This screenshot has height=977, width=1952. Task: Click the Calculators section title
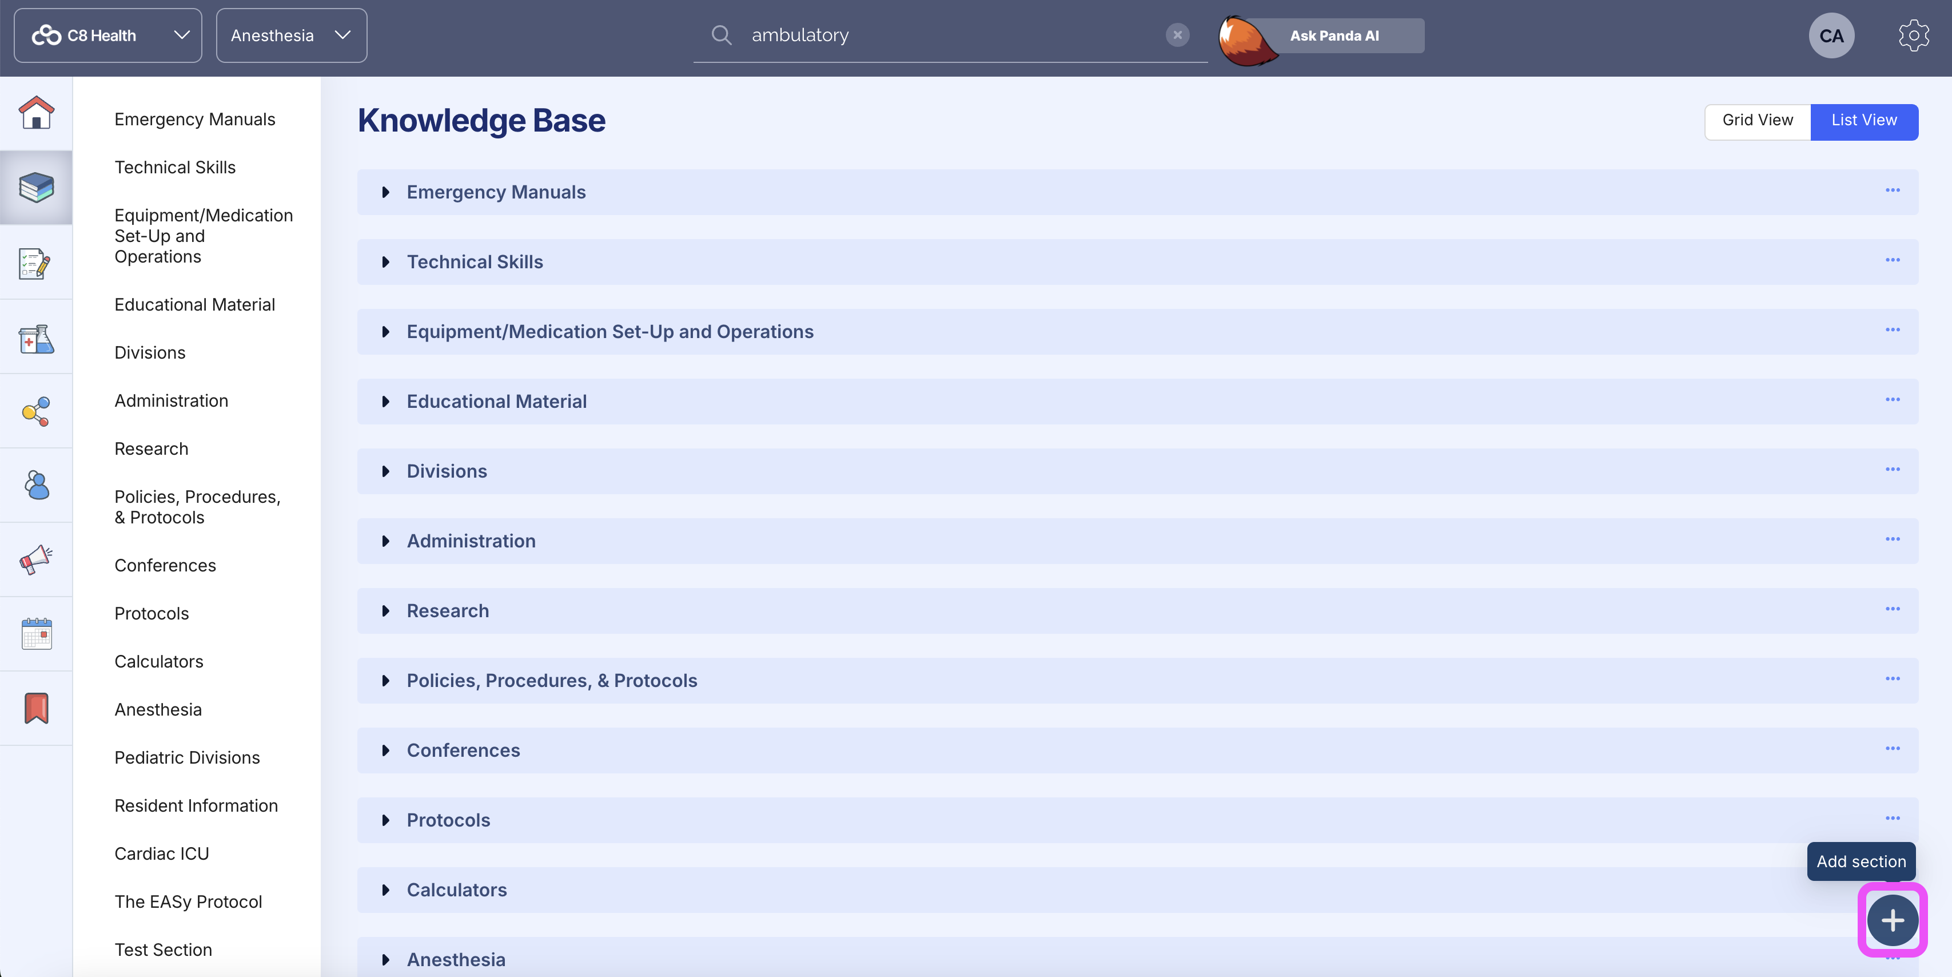457,890
